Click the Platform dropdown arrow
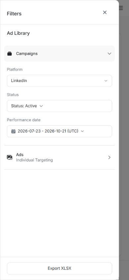129x280 pixels. (106, 81)
